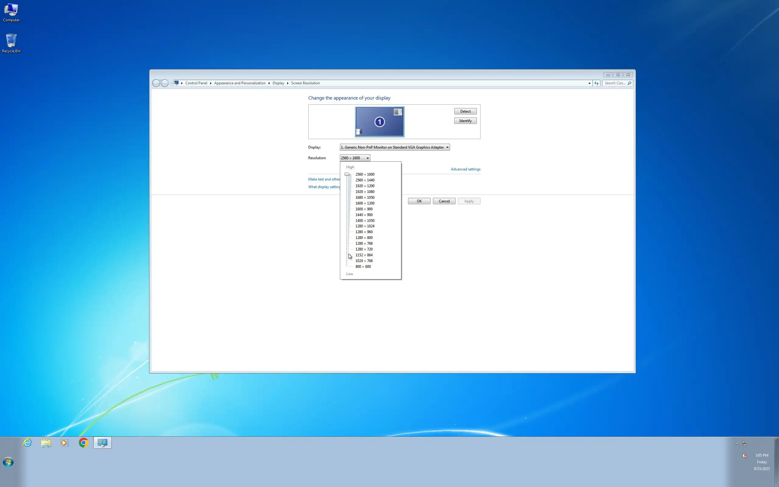Click the Search Control Panel field
This screenshot has width=779, height=487.
point(615,83)
